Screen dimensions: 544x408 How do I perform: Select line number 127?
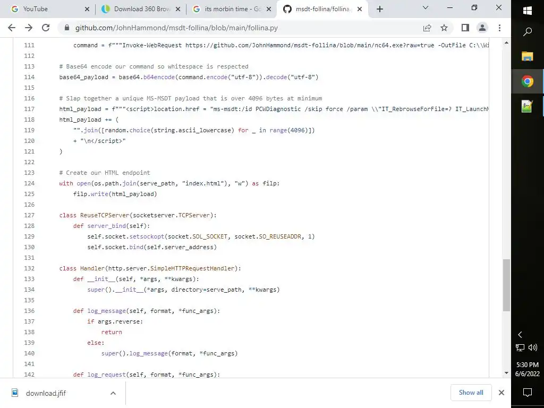(29, 215)
